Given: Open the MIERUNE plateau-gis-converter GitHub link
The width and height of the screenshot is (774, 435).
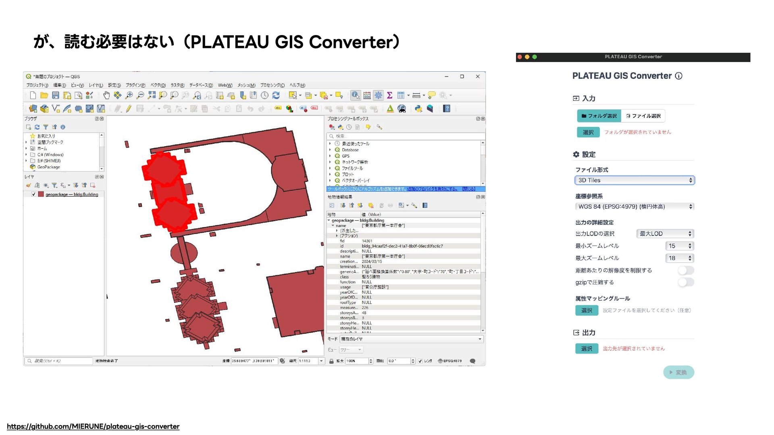Looking at the screenshot, I should 93,427.
